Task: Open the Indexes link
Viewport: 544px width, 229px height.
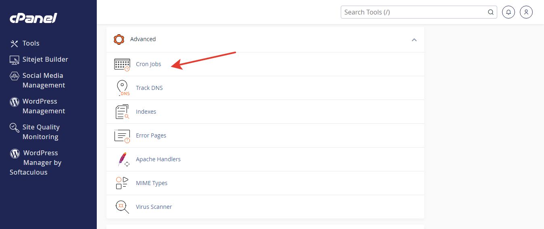Action: click(x=146, y=112)
